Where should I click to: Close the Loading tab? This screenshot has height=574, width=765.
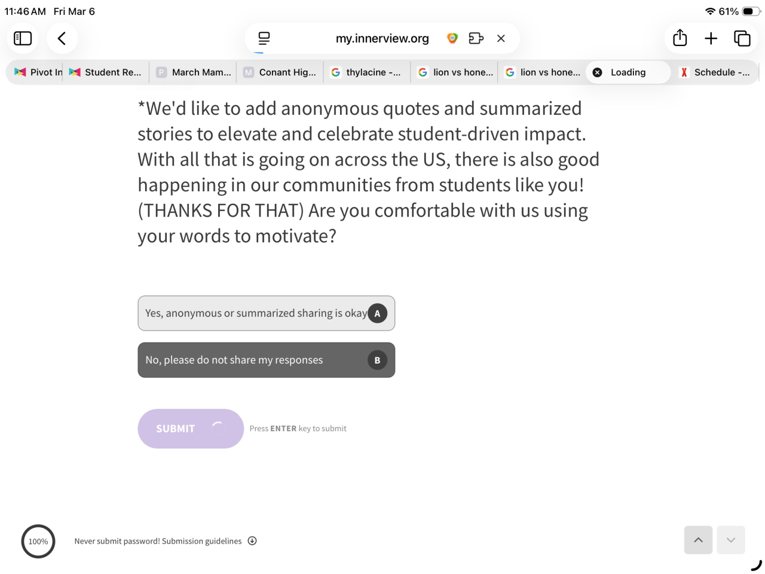click(x=597, y=72)
